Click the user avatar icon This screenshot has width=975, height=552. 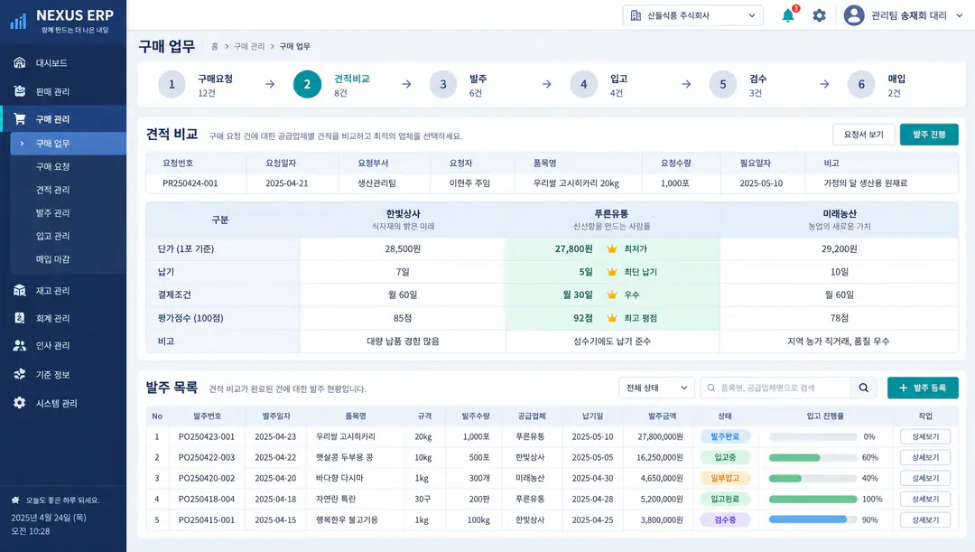point(854,15)
